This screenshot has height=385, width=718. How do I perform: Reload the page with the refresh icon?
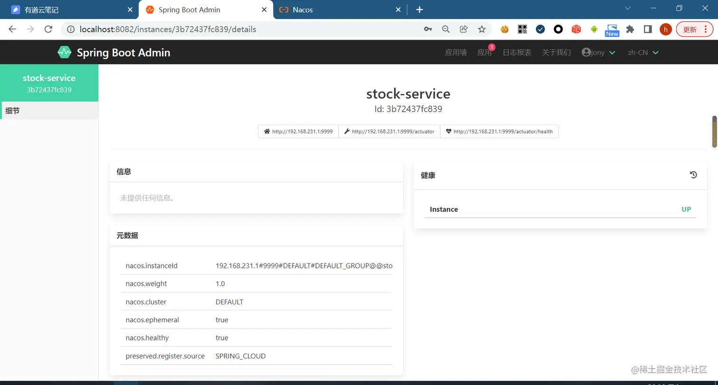coord(48,29)
